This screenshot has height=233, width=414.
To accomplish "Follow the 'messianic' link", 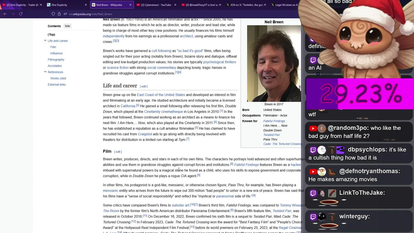I will point(111,191).
